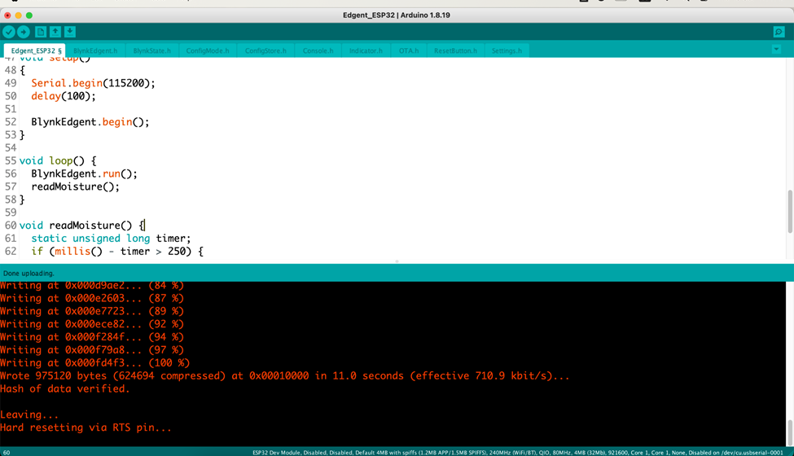Screen dimensions: 794x456
Task: Switch to the OTA.h tab
Action: tap(409, 50)
